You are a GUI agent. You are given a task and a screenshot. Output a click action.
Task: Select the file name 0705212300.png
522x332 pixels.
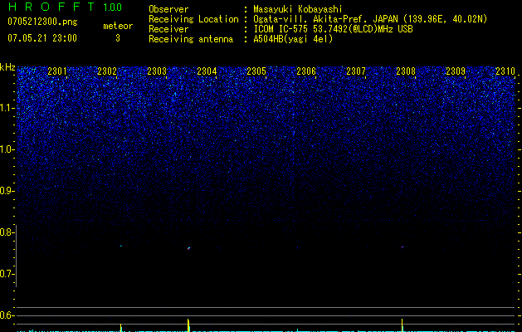(42, 22)
